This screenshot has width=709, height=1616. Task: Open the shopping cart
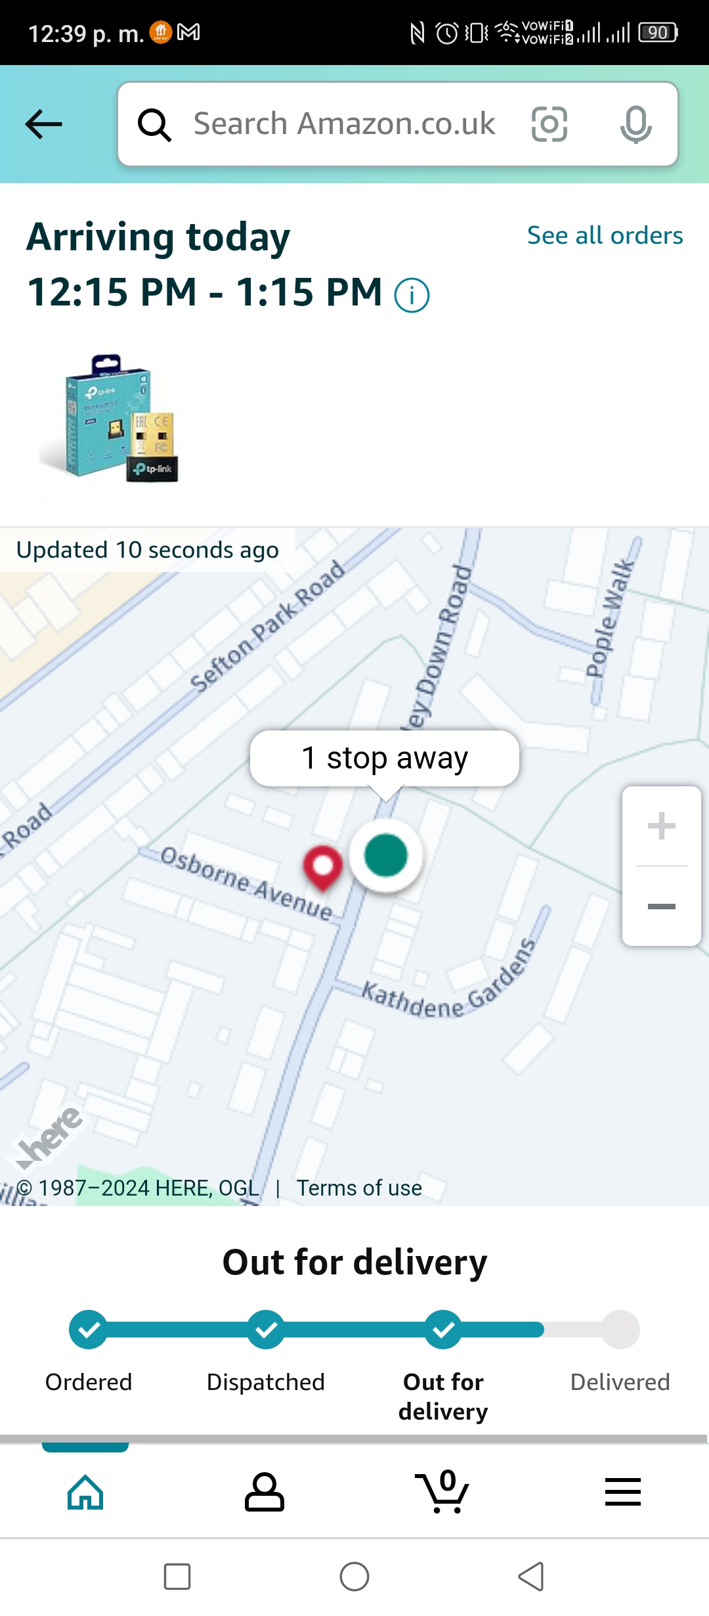pos(442,1492)
